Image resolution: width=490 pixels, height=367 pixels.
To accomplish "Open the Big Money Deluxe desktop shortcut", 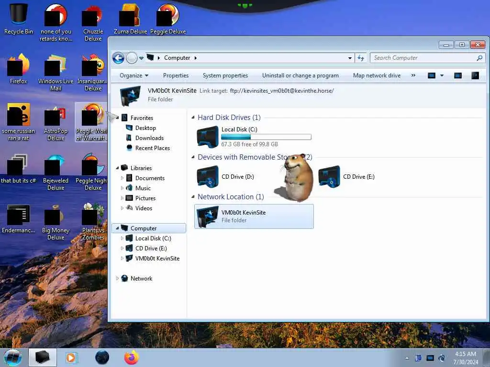I will (56, 222).
